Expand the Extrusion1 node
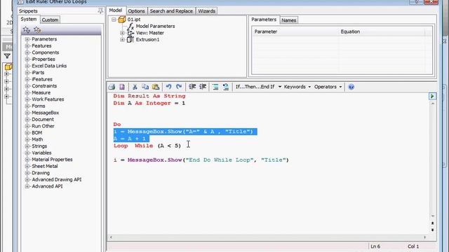This screenshot has width=449, height=252. tap(122, 39)
